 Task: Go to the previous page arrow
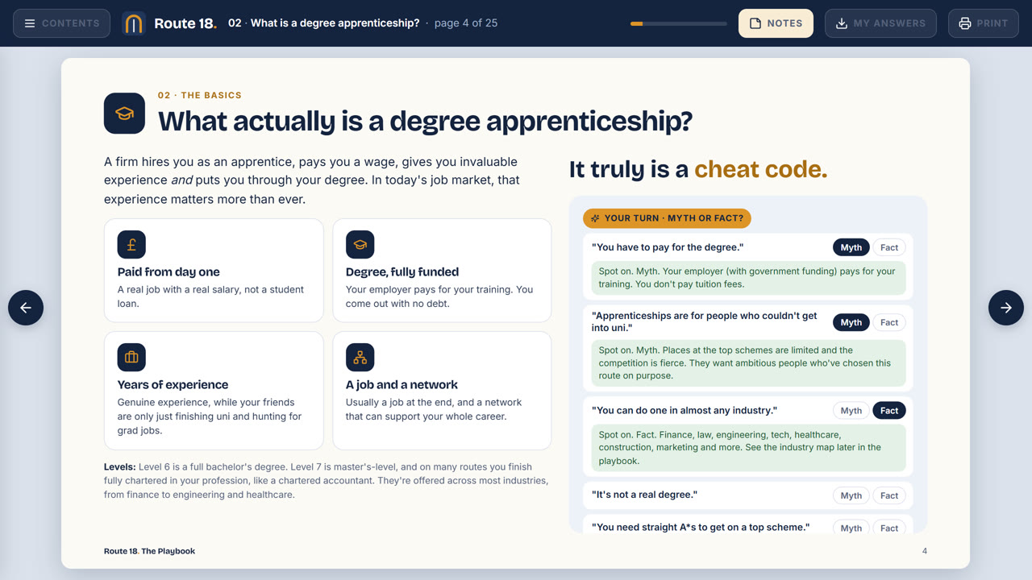pyautogui.click(x=26, y=308)
